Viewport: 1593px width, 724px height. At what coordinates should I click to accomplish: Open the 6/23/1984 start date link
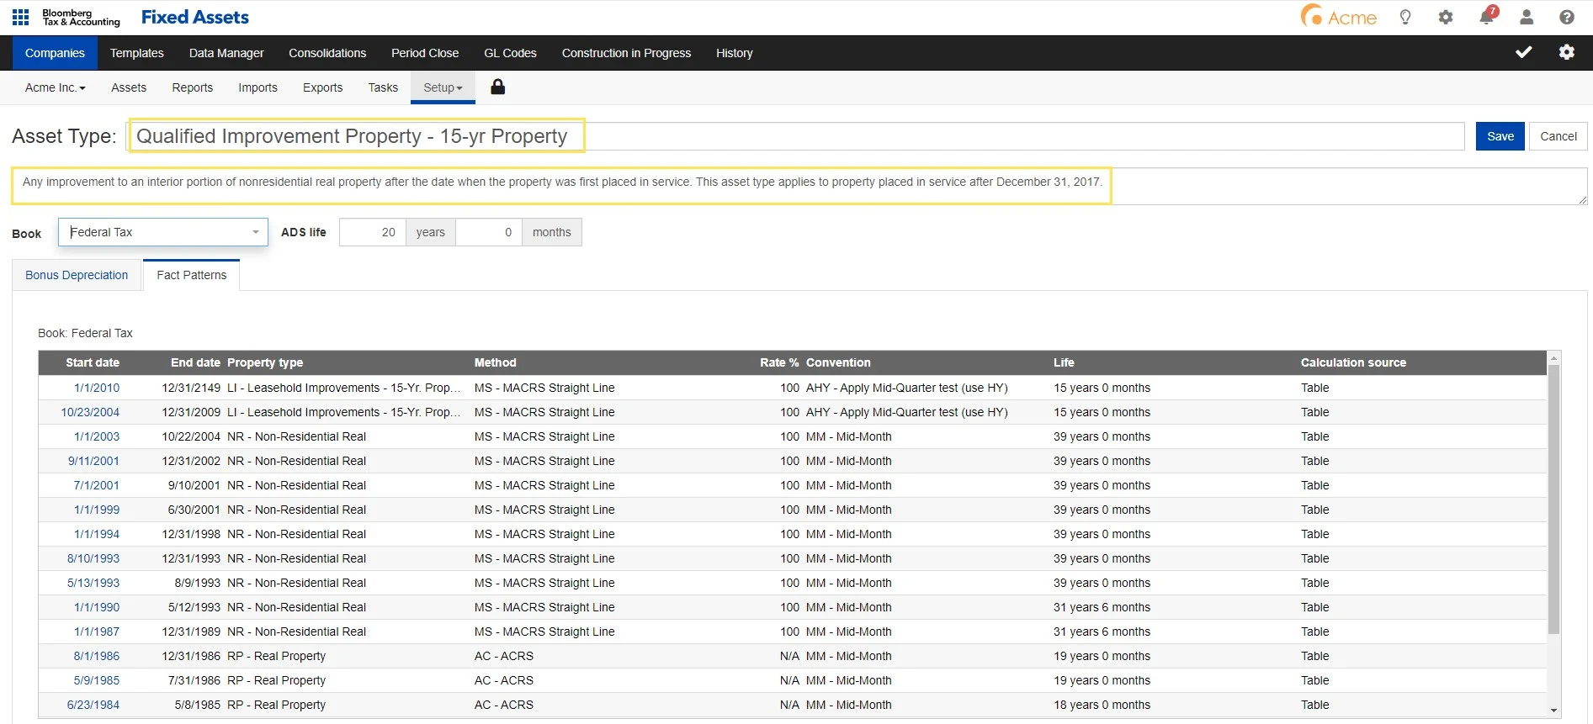pyautogui.click(x=93, y=705)
